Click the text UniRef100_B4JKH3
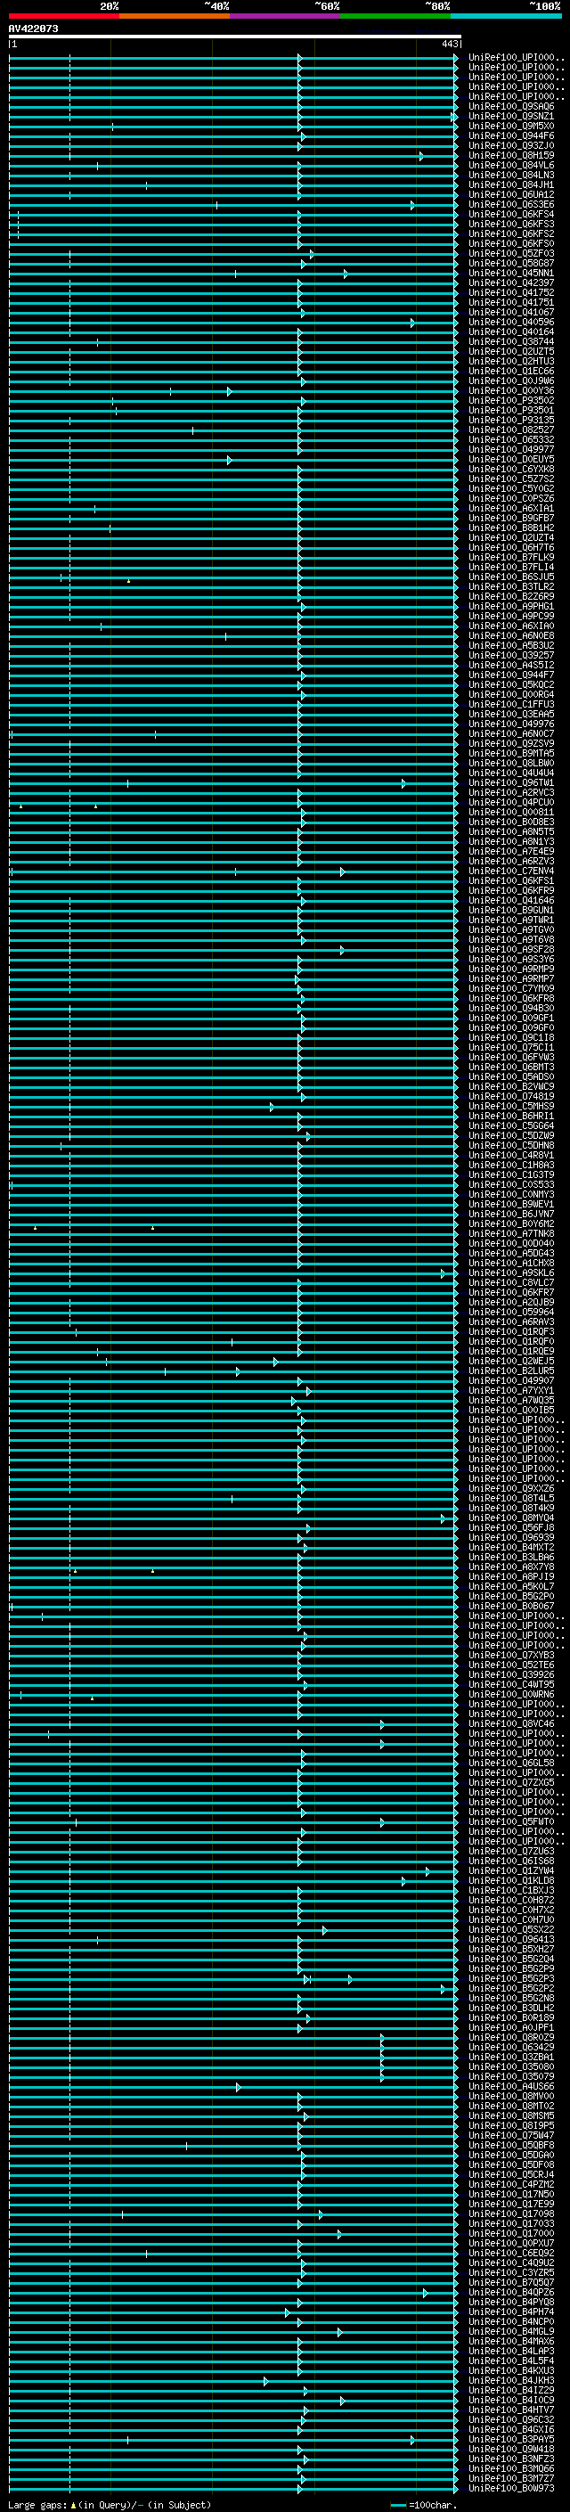 click(510, 2381)
